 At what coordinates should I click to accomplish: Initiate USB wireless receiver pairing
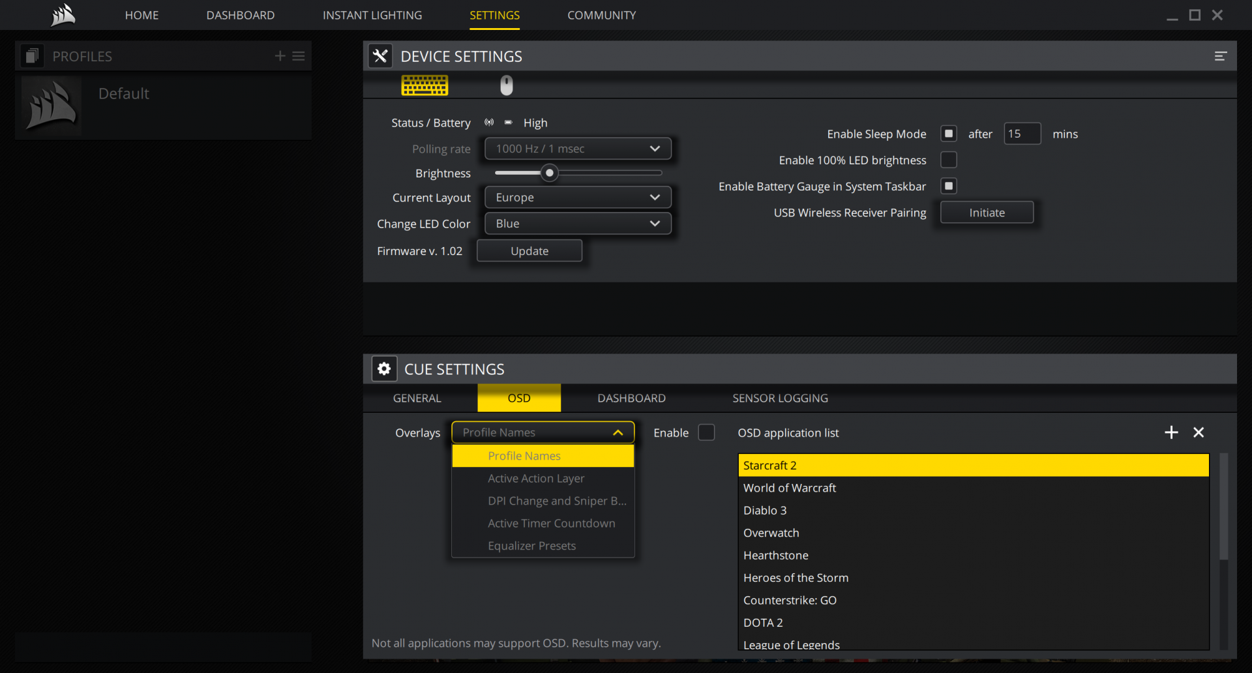click(987, 213)
